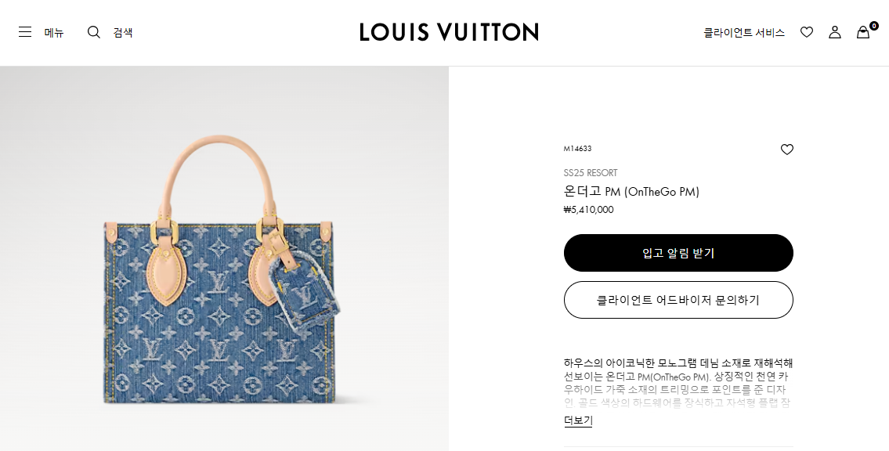This screenshot has height=451, width=889.
Task: Click the product name 온더고 PM
Action: 631,192
